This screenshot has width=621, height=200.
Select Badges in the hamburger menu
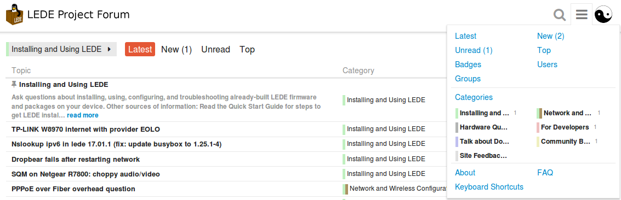468,64
